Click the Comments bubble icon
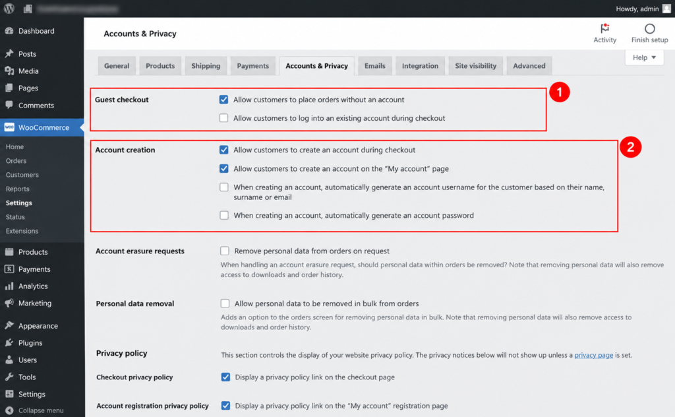 point(9,105)
